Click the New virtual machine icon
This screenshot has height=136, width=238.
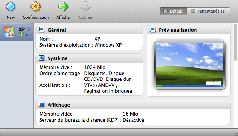coord(10,6)
